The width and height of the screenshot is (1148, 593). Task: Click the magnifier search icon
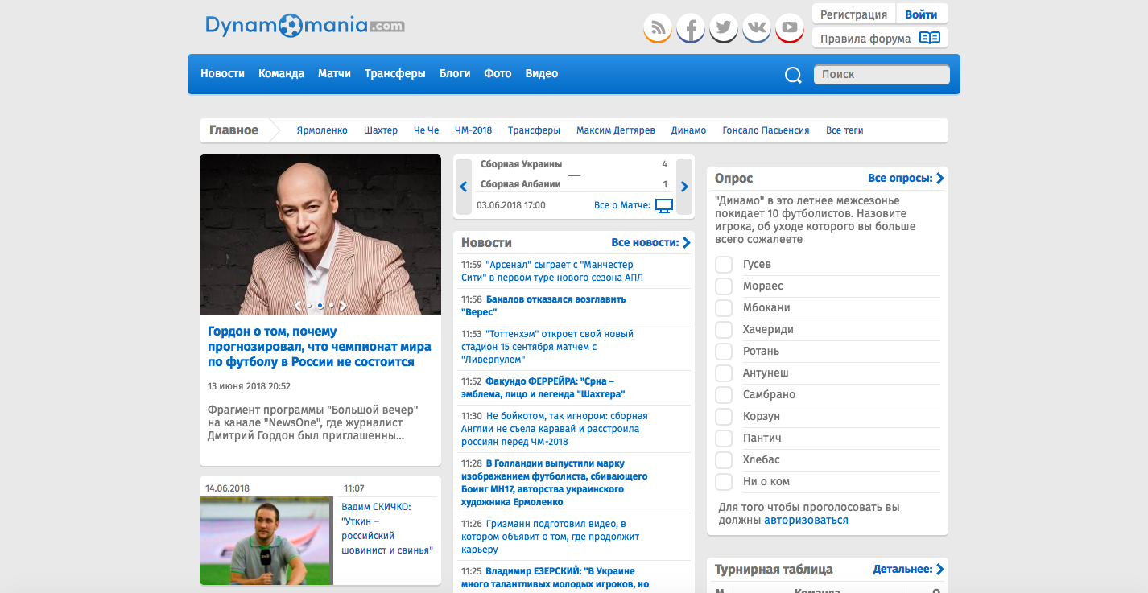(793, 75)
